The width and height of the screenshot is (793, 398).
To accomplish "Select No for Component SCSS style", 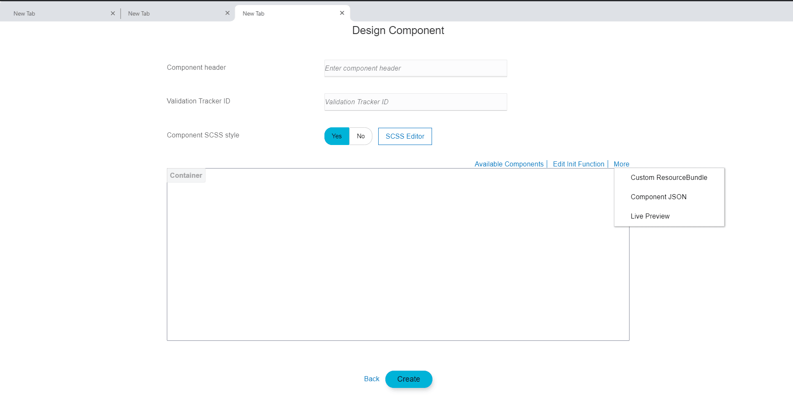I will click(x=361, y=136).
